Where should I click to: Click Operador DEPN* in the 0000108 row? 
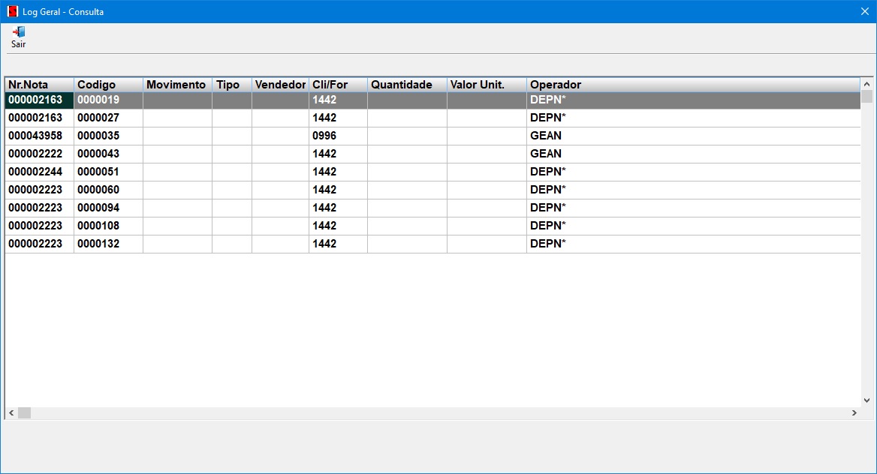tap(694, 225)
